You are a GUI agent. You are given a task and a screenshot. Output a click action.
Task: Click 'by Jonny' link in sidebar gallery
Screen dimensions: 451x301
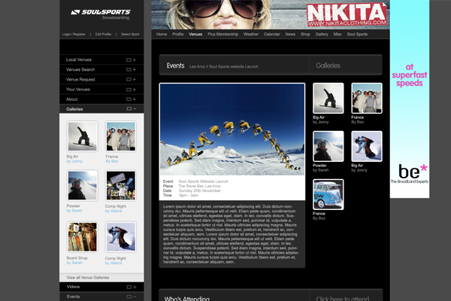[74, 161]
